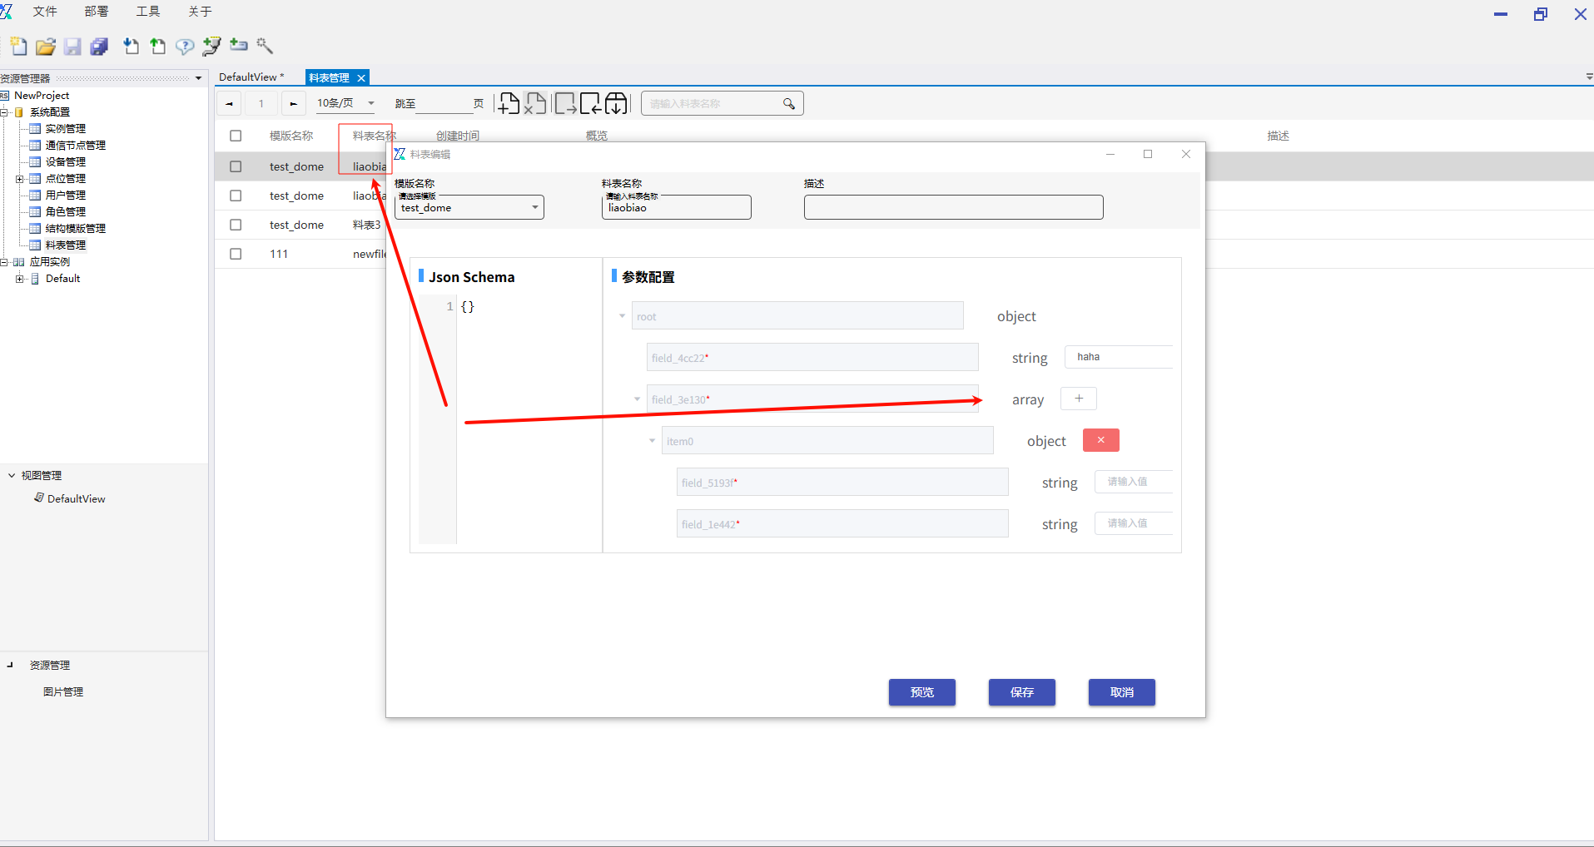Tick the checkbox for row 111
The width and height of the screenshot is (1594, 847).
[236, 254]
